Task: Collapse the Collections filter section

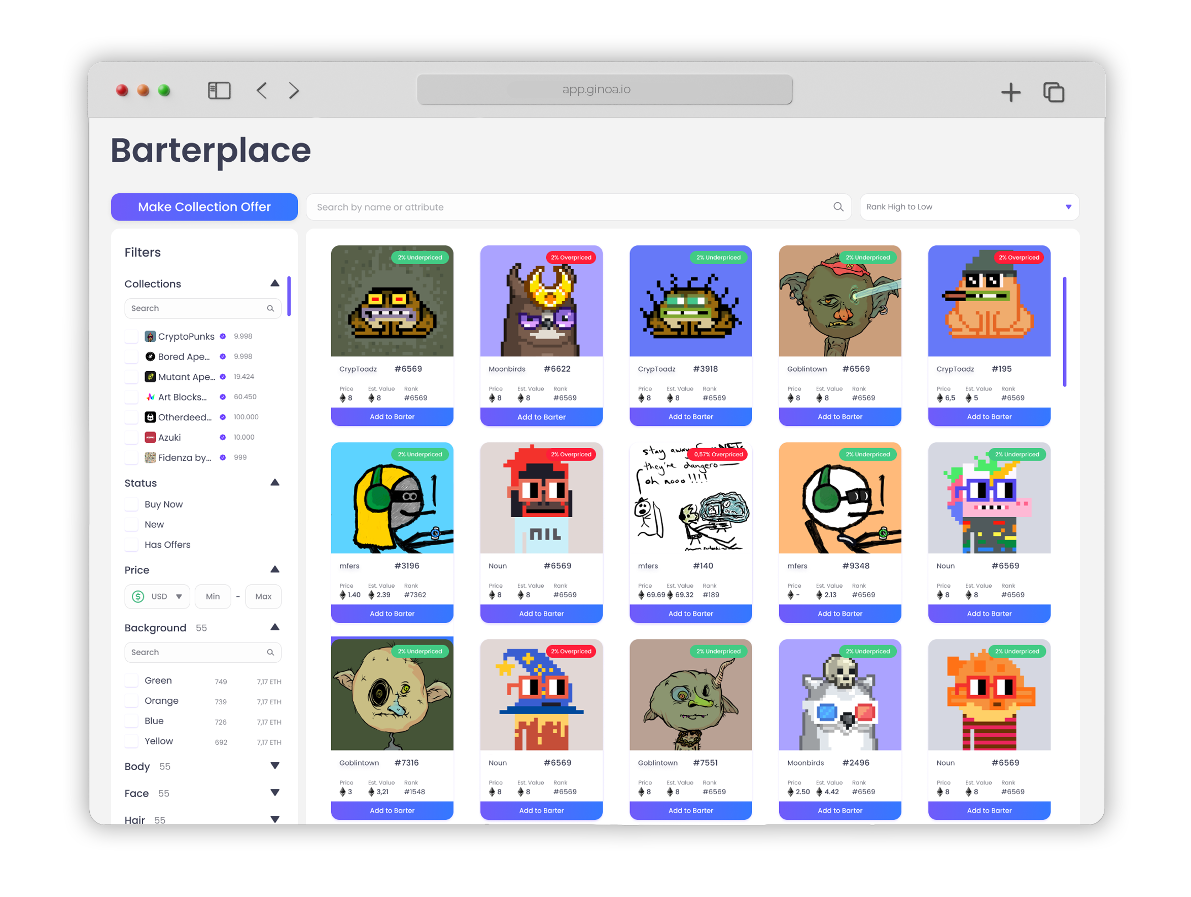Action: pos(274,283)
